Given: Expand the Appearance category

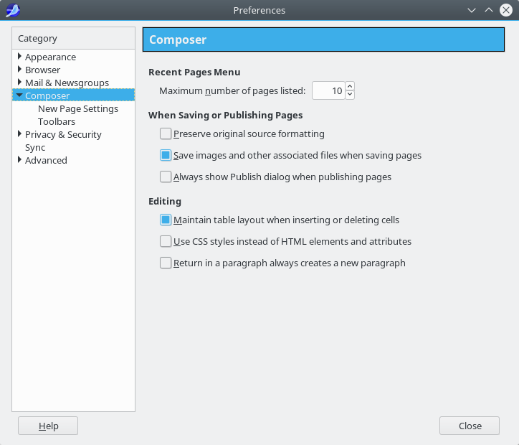Looking at the screenshot, I should (19, 57).
